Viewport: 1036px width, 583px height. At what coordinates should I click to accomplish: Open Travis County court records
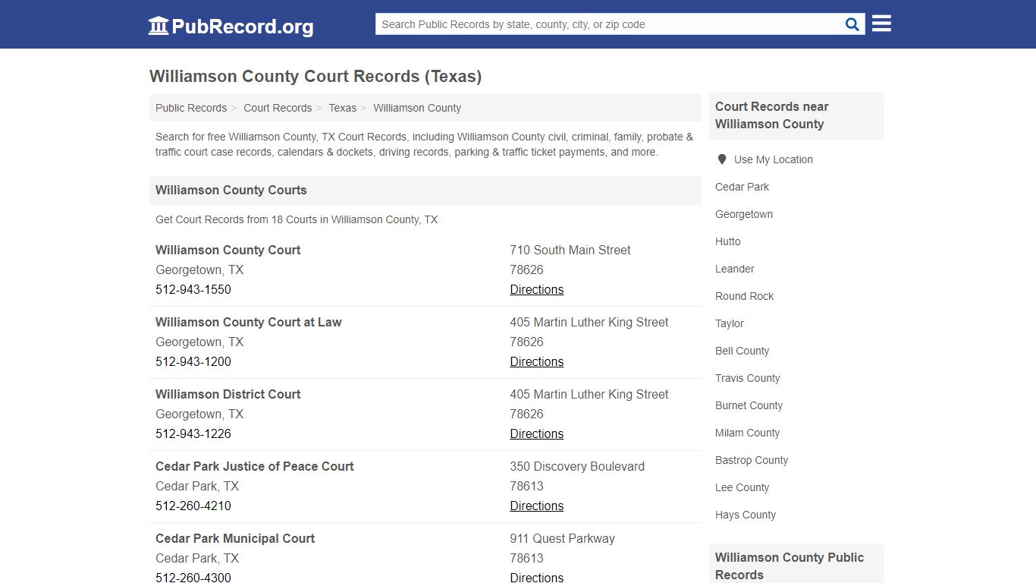[x=748, y=378]
